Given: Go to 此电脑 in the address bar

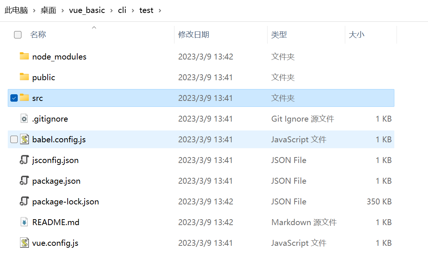Looking at the screenshot, I should pyautogui.click(x=16, y=10).
